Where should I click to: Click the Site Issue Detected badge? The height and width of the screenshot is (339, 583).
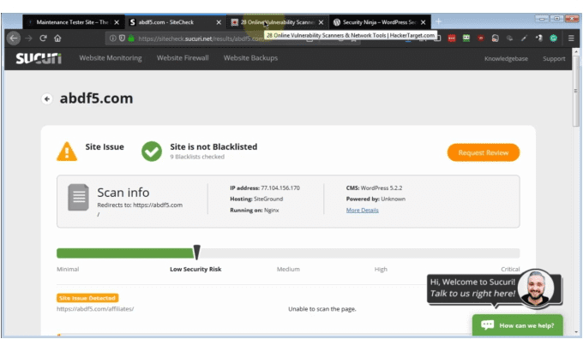pos(87,298)
